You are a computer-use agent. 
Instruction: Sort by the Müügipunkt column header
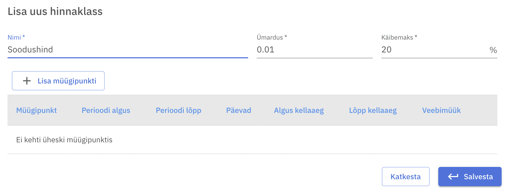pyautogui.click(x=37, y=110)
